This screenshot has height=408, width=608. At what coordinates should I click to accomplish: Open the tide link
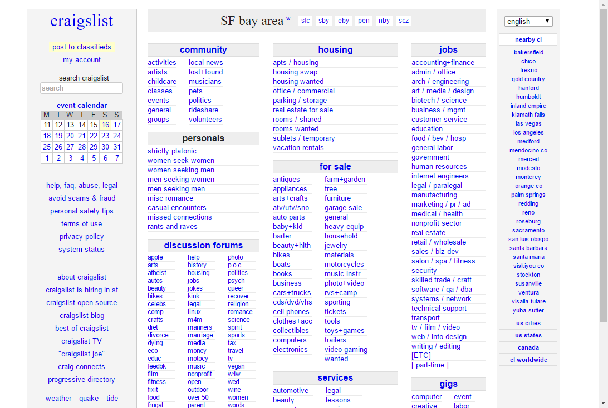[x=112, y=399]
